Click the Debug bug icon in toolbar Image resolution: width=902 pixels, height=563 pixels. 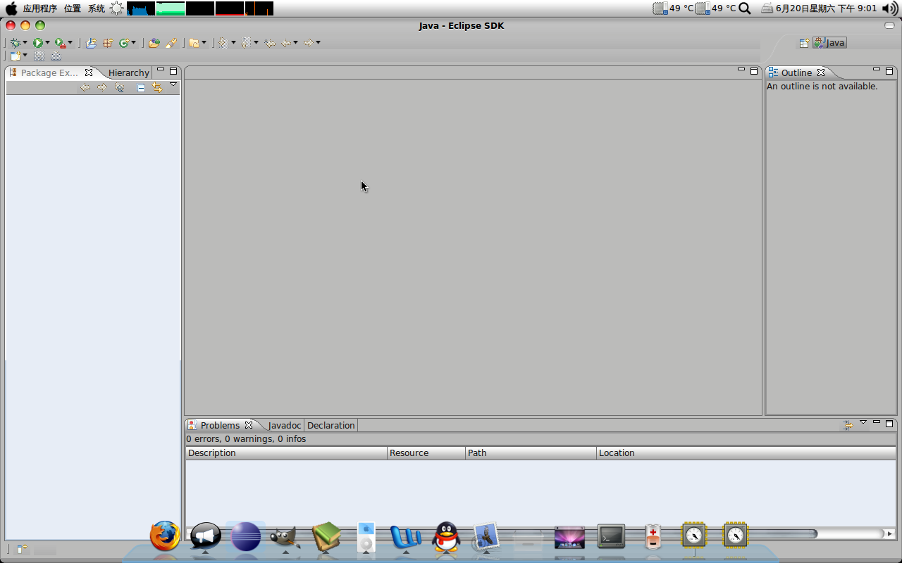tap(15, 43)
